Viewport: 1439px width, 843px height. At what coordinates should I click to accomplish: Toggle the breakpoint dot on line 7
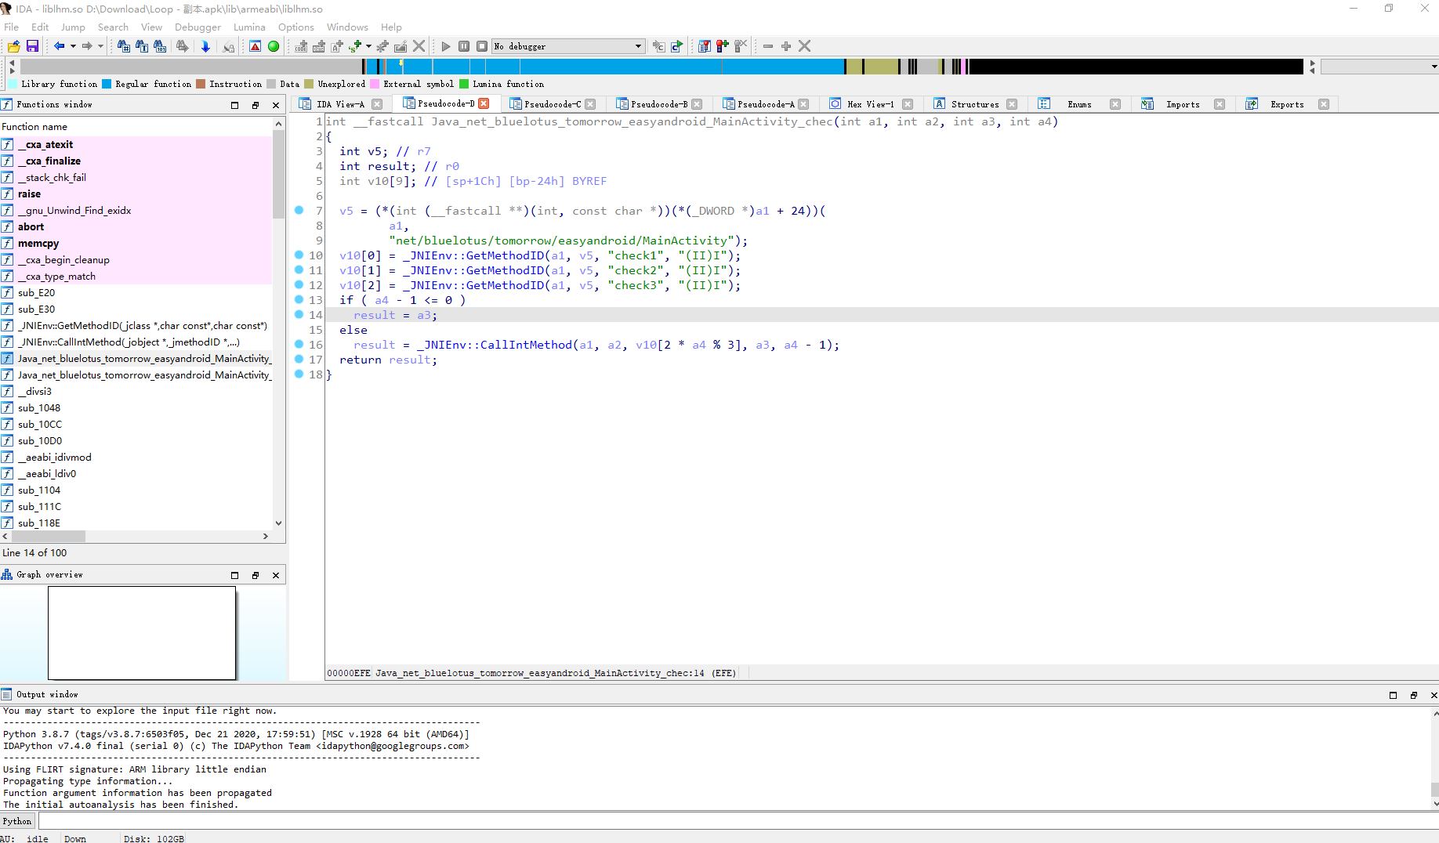click(x=299, y=210)
